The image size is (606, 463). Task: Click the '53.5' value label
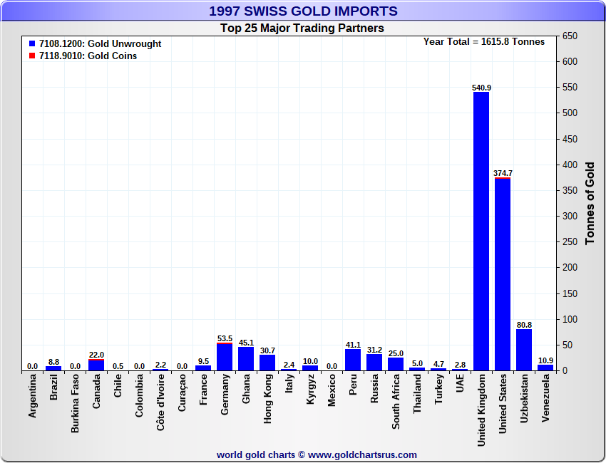pos(225,338)
